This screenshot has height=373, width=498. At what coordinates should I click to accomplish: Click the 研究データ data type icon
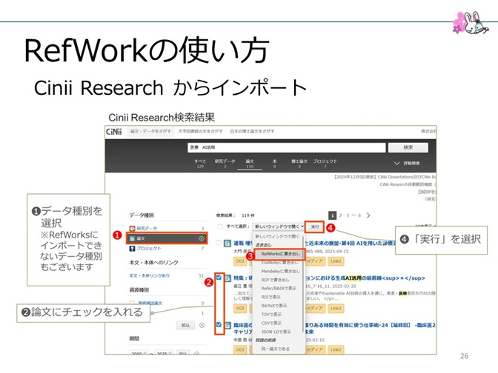(x=133, y=229)
